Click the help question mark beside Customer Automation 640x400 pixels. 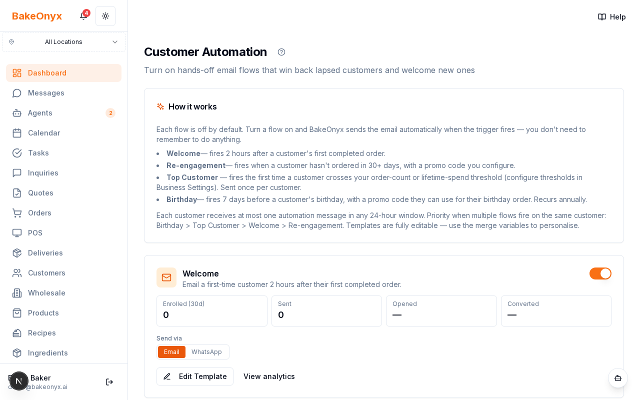coord(281,52)
